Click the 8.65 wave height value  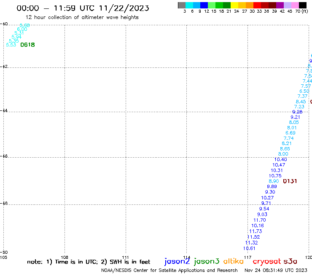[x=285, y=149]
